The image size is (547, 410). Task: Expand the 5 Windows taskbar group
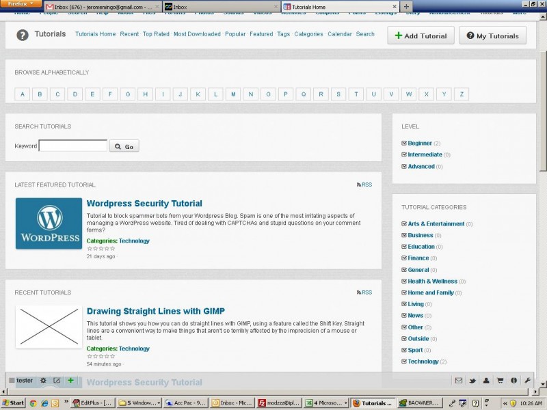tap(139, 403)
